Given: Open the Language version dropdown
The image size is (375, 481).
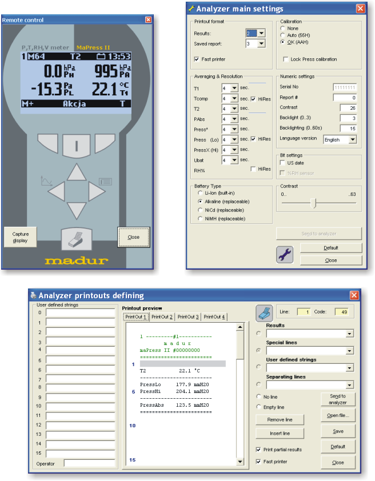Looking at the screenshot, I should tap(353, 139).
